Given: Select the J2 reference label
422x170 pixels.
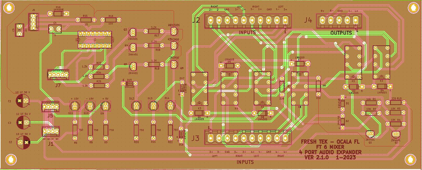Looking at the screenshot, I should (196, 20).
